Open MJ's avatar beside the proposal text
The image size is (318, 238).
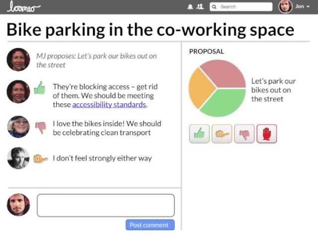pyautogui.click(x=18, y=59)
